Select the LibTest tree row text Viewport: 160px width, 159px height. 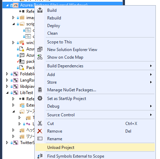tap(26, 93)
